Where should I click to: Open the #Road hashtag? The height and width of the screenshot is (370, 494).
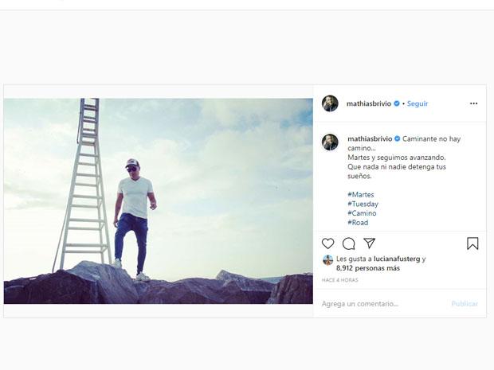click(358, 223)
